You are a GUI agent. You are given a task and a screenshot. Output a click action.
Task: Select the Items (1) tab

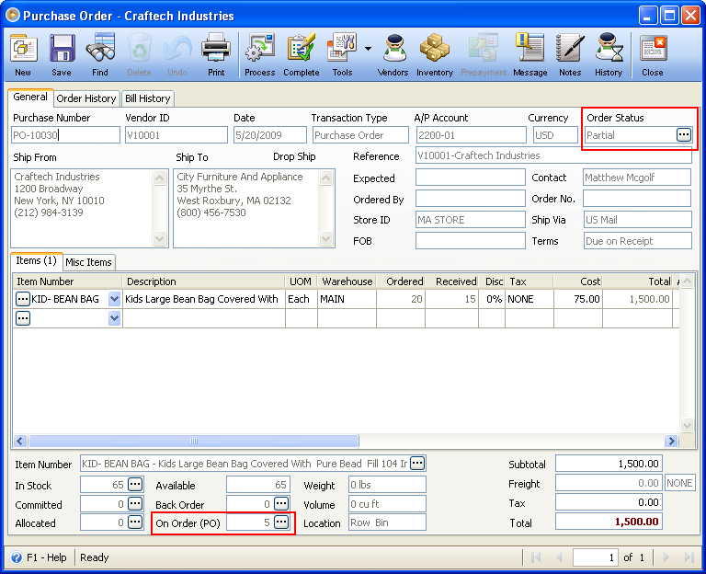point(36,260)
